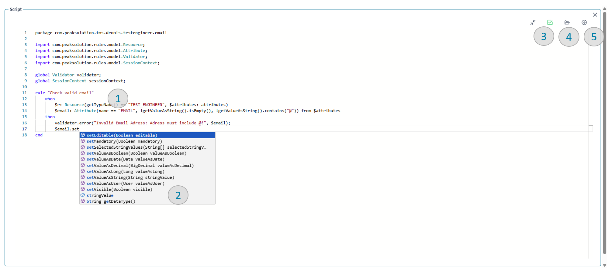Image resolution: width=608 pixels, height=273 pixels.
Task: Click the "EMAIL" string literal
Action: (126, 111)
